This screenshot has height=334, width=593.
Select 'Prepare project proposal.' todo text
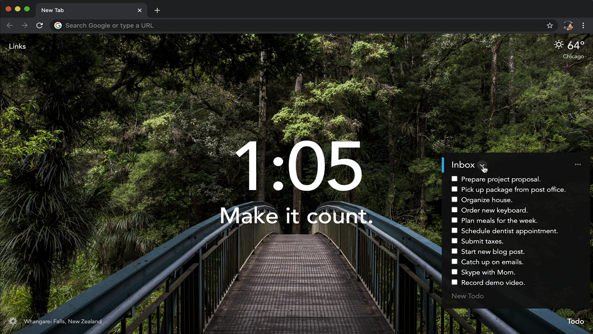tap(501, 179)
